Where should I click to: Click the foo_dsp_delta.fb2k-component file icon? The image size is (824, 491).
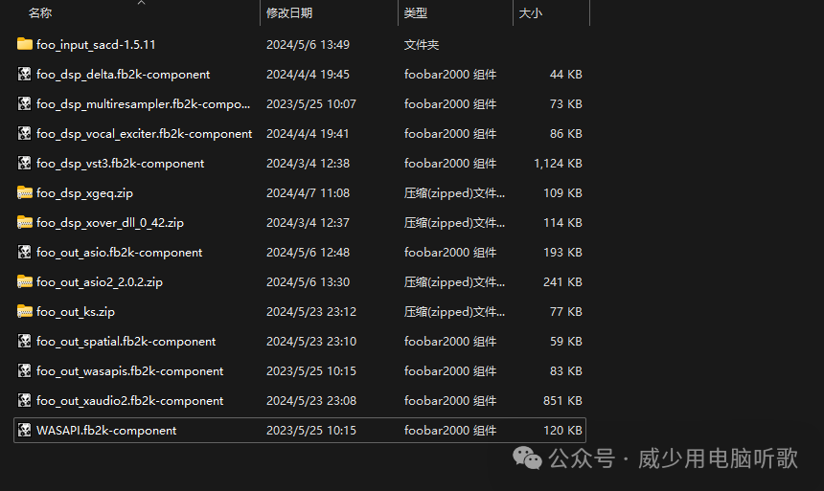click(25, 74)
